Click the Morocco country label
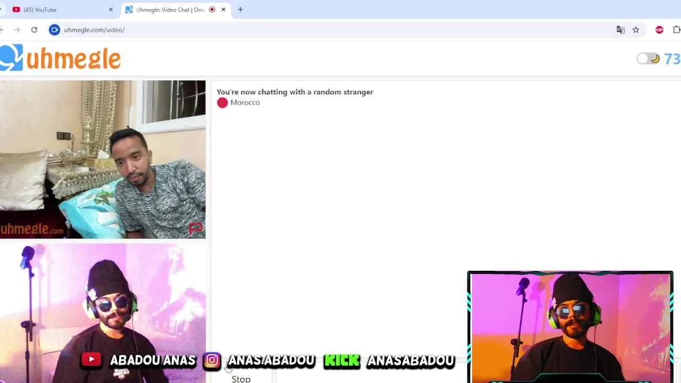This screenshot has width=681, height=383. pos(245,103)
